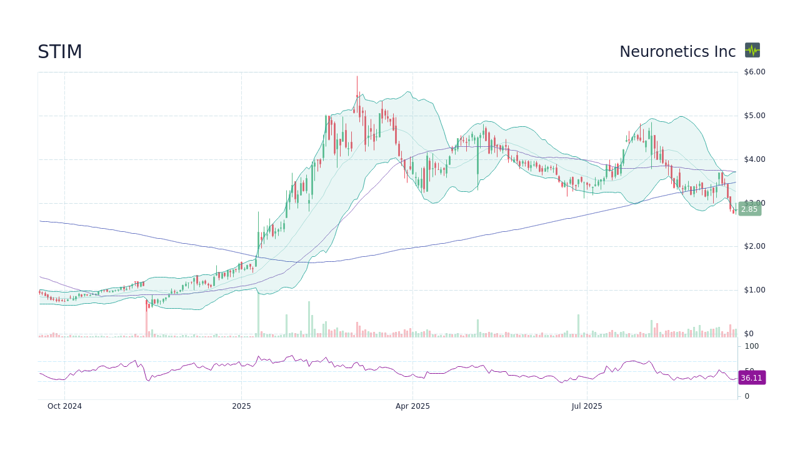This screenshot has width=800, height=450.
Task: Select the $1.00 price axis label
Action: click(754, 290)
